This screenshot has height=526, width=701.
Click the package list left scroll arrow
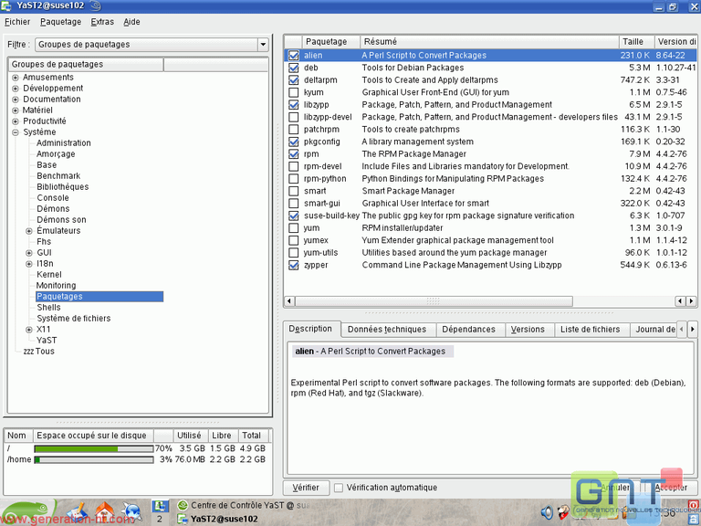289,301
